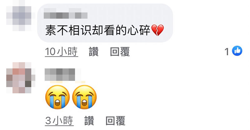
Task: Reply to the comment posted 3小時 ago
Action: (115, 121)
